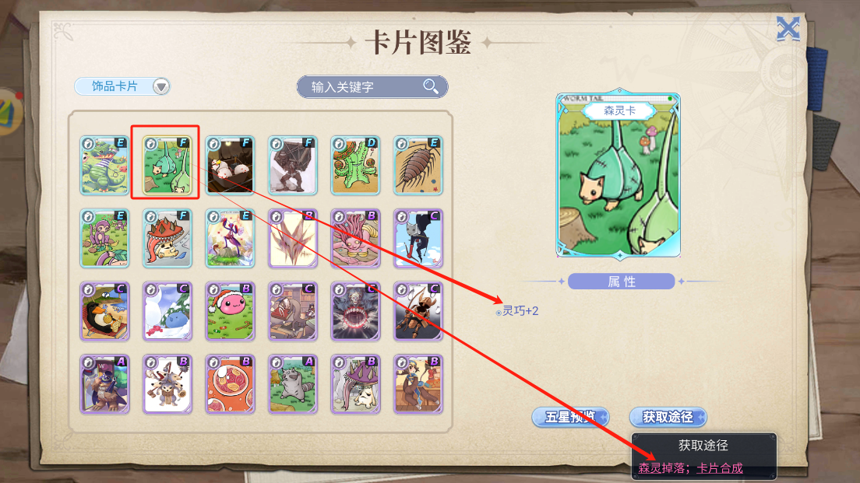Select the toothy mouth monster card
Image resolution: width=860 pixels, height=483 pixels.
pos(355,311)
